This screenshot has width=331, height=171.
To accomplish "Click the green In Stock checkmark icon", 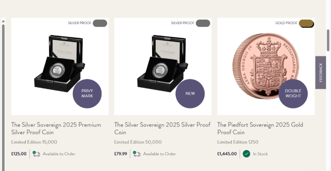I will [x=246, y=154].
